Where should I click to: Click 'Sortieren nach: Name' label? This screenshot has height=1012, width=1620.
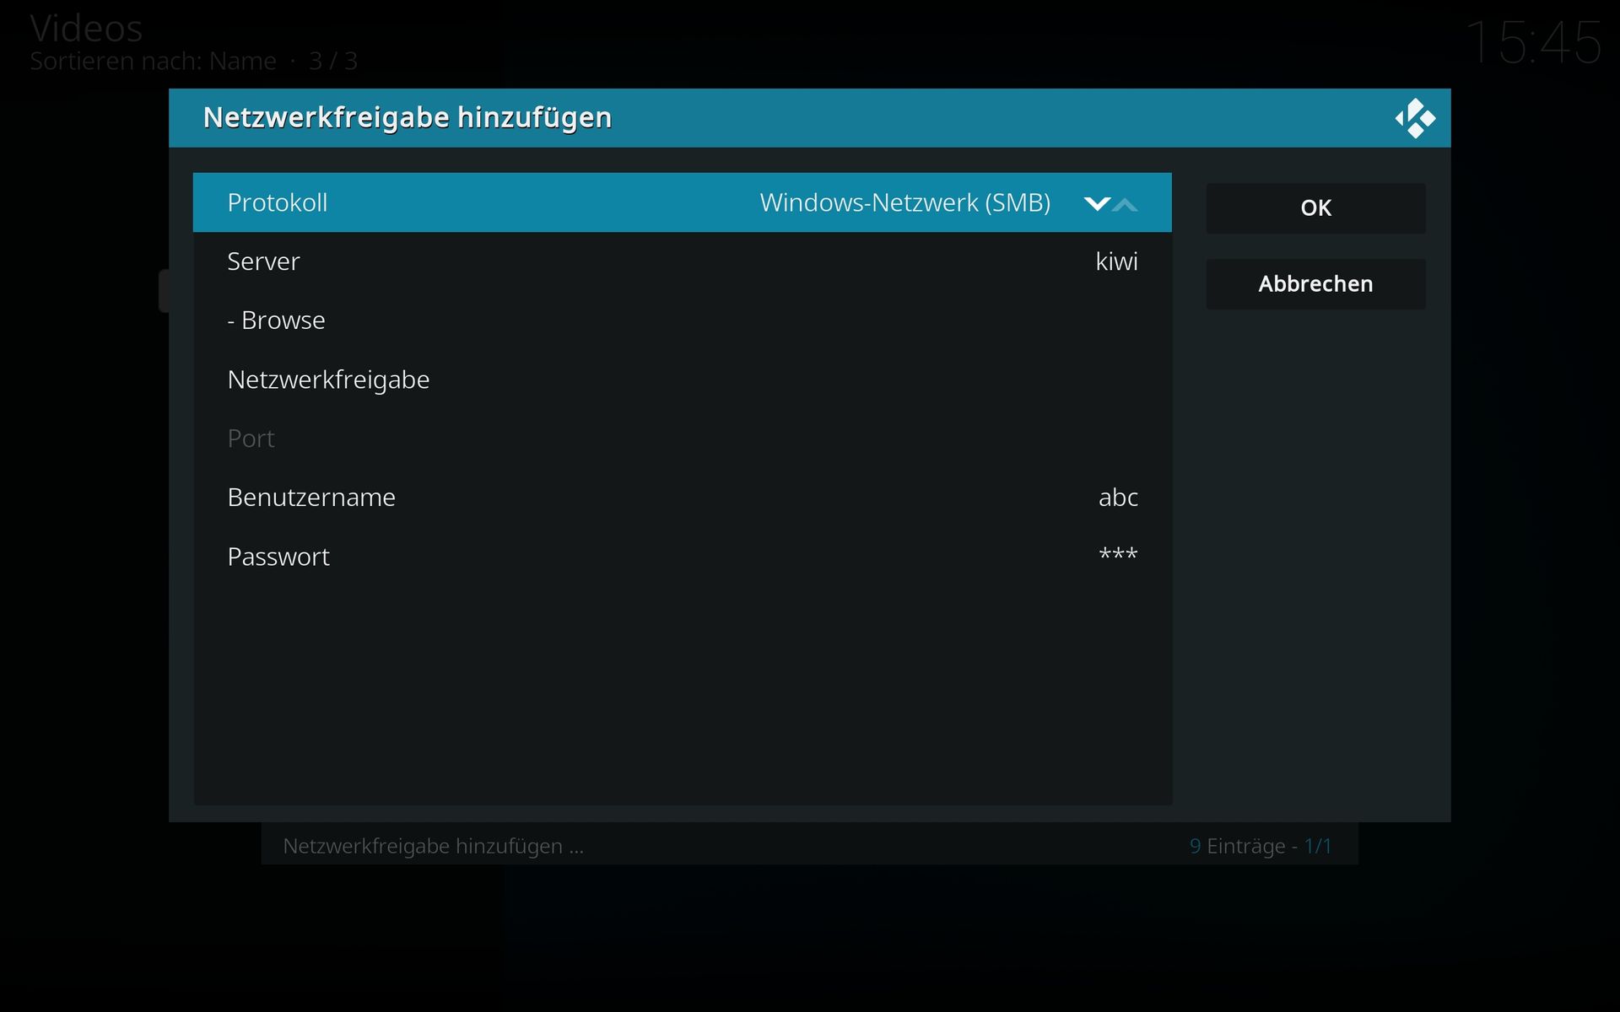pos(153,62)
